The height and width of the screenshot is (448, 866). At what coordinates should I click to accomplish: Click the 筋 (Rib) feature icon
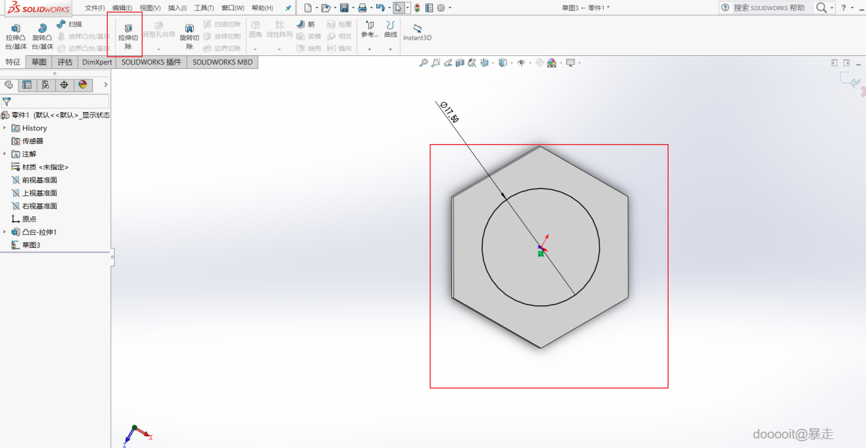pos(301,25)
